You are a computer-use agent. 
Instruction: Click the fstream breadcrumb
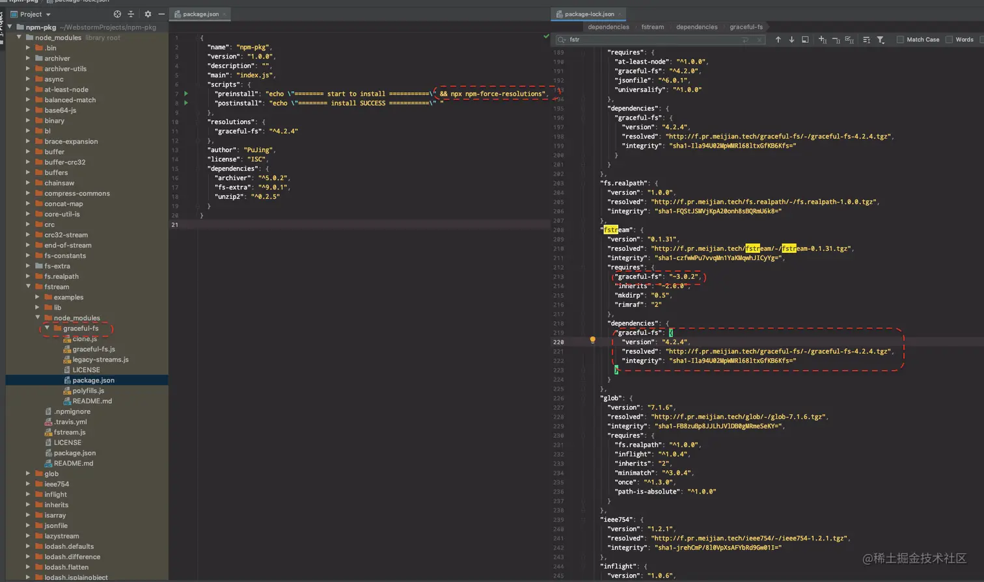pos(652,27)
